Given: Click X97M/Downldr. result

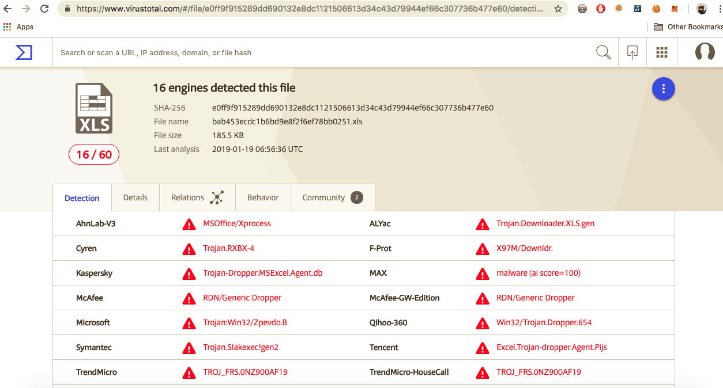Looking at the screenshot, I should 525,248.
